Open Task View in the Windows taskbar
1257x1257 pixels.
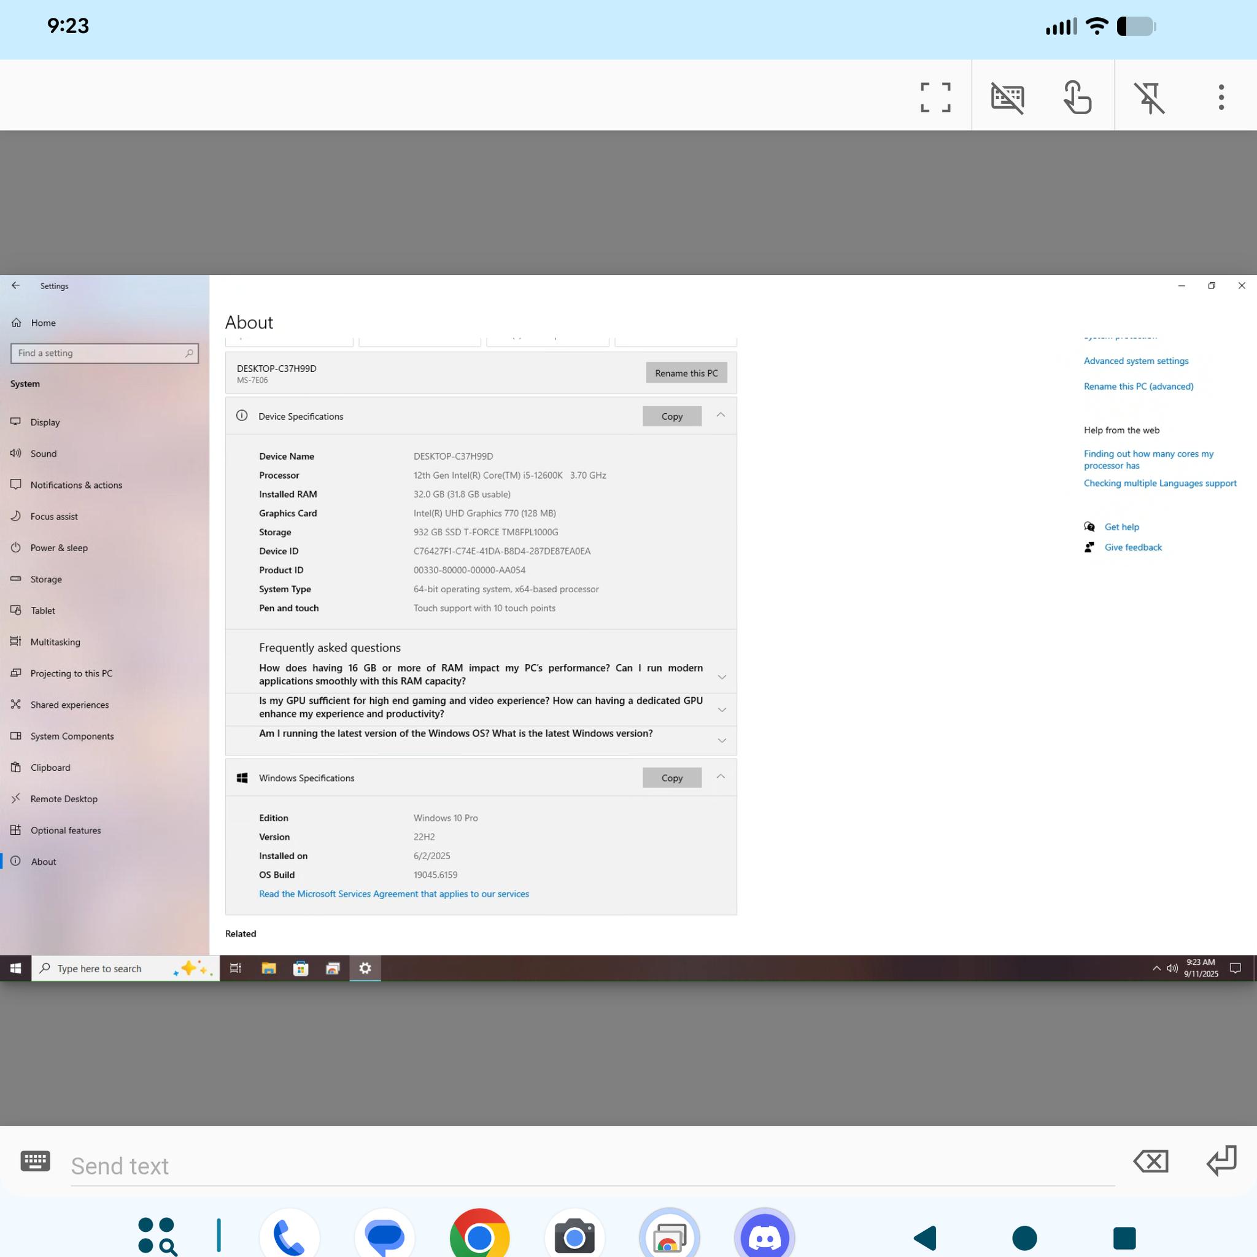(x=236, y=968)
